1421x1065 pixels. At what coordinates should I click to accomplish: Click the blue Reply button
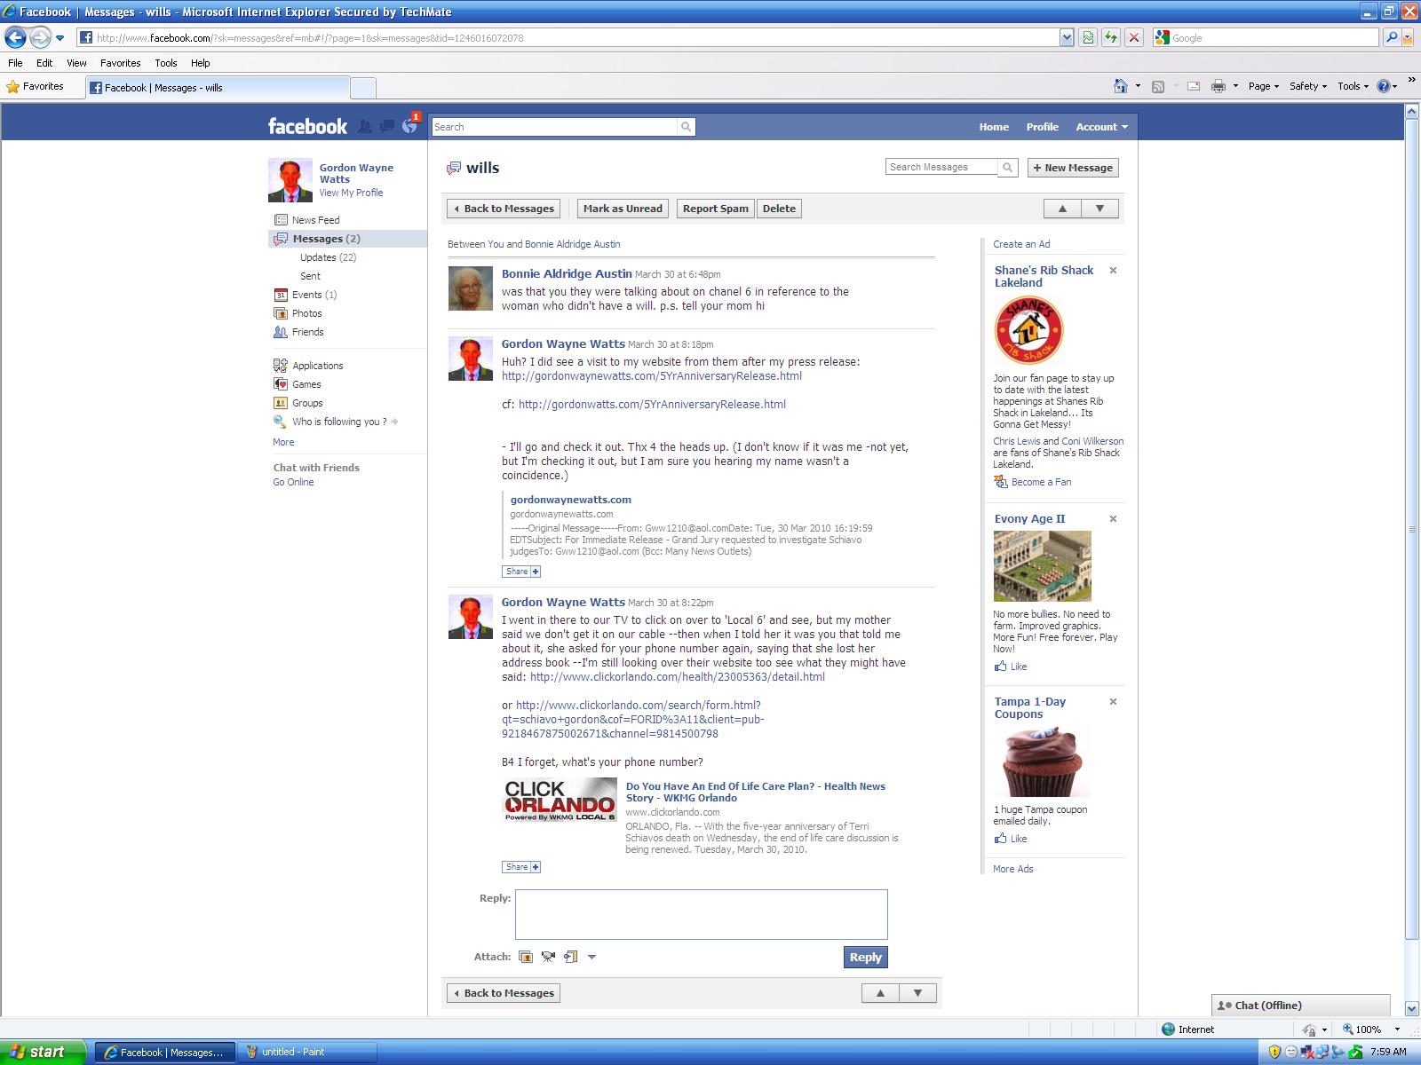[865, 957]
